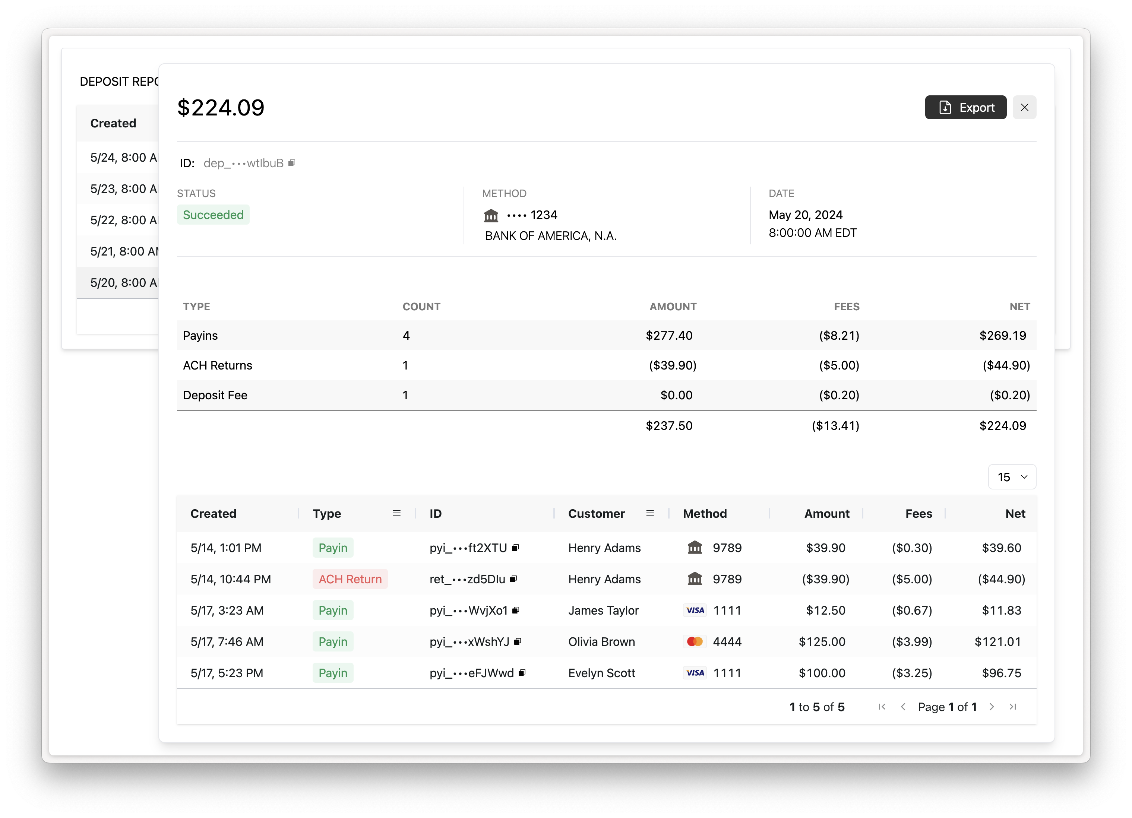Export the deposit report

(965, 107)
